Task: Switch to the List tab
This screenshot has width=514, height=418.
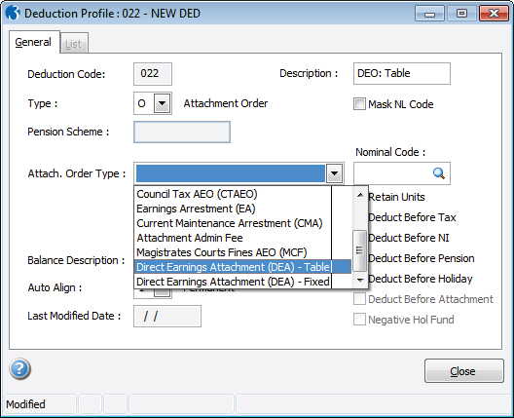Action: point(74,44)
